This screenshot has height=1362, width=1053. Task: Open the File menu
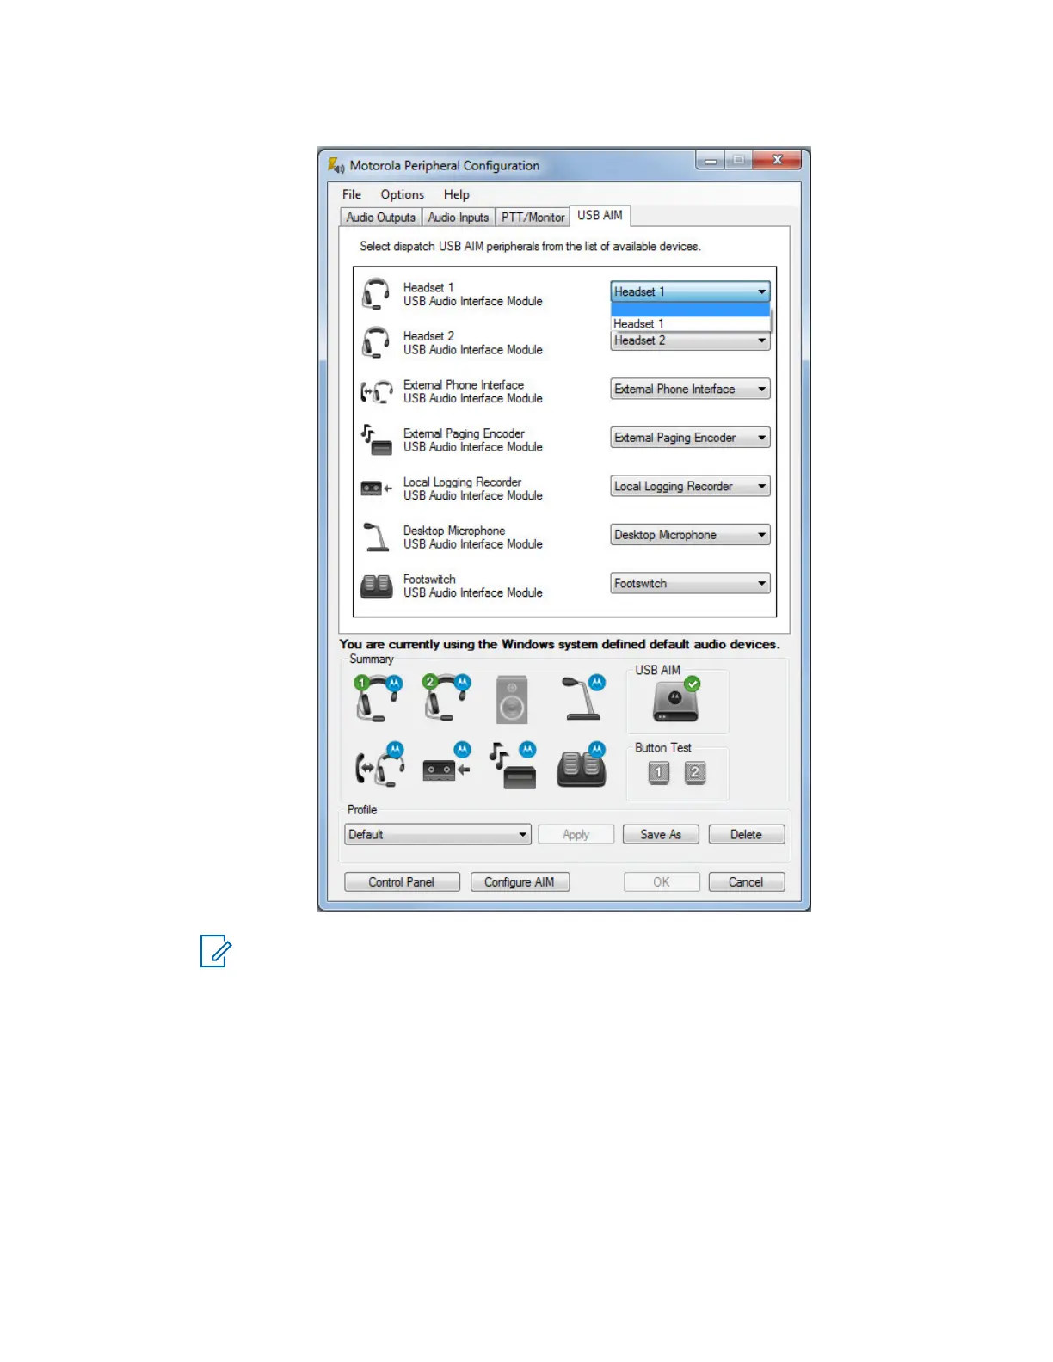coord(352,194)
